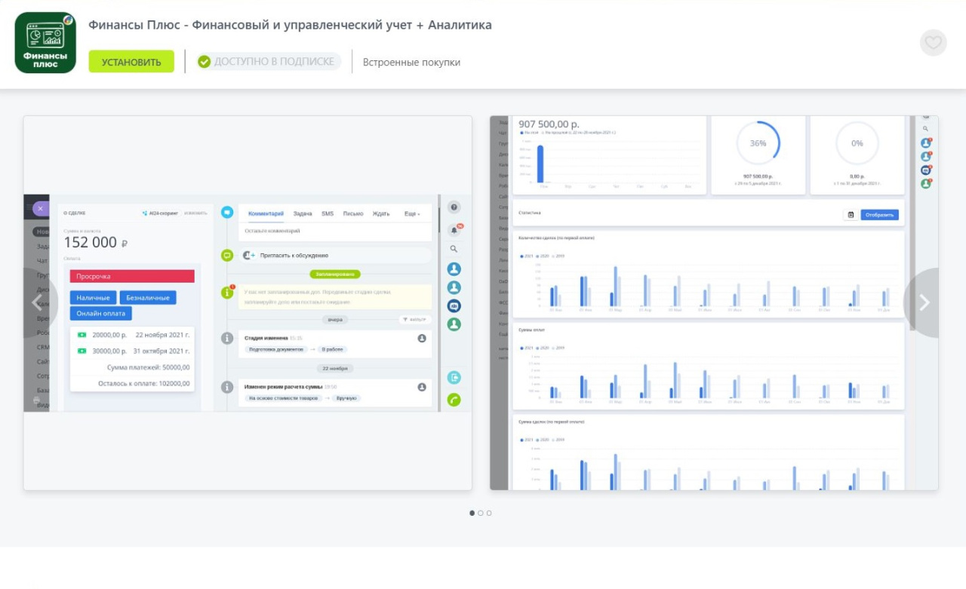Click the notification bell icon
966x589 pixels.
pyautogui.click(x=454, y=229)
